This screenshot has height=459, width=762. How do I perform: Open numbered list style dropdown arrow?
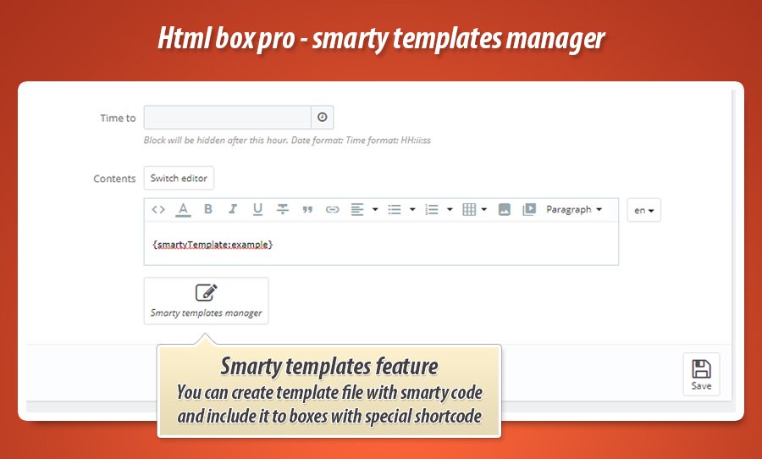(x=450, y=209)
